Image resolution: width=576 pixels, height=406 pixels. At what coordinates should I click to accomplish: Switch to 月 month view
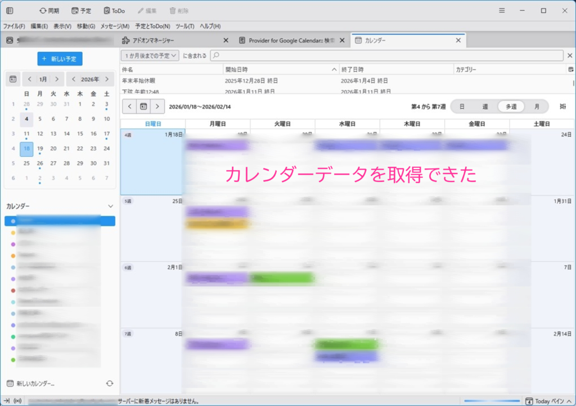point(537,106)
